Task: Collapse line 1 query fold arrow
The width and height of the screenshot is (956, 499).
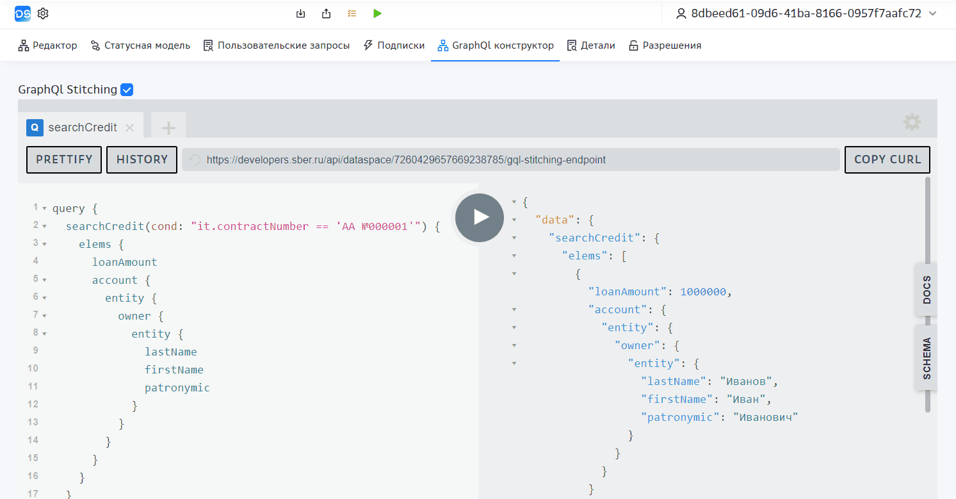Action: 44,209
